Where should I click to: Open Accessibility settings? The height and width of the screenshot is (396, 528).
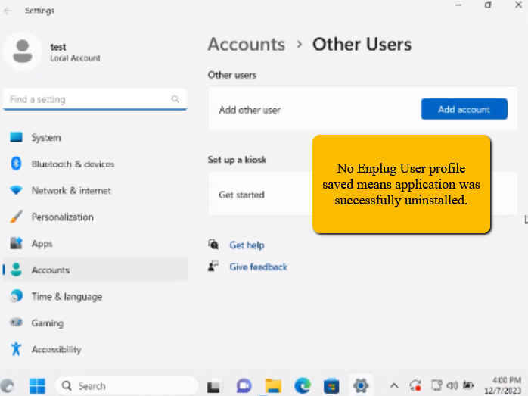click(x=95, y=349)
